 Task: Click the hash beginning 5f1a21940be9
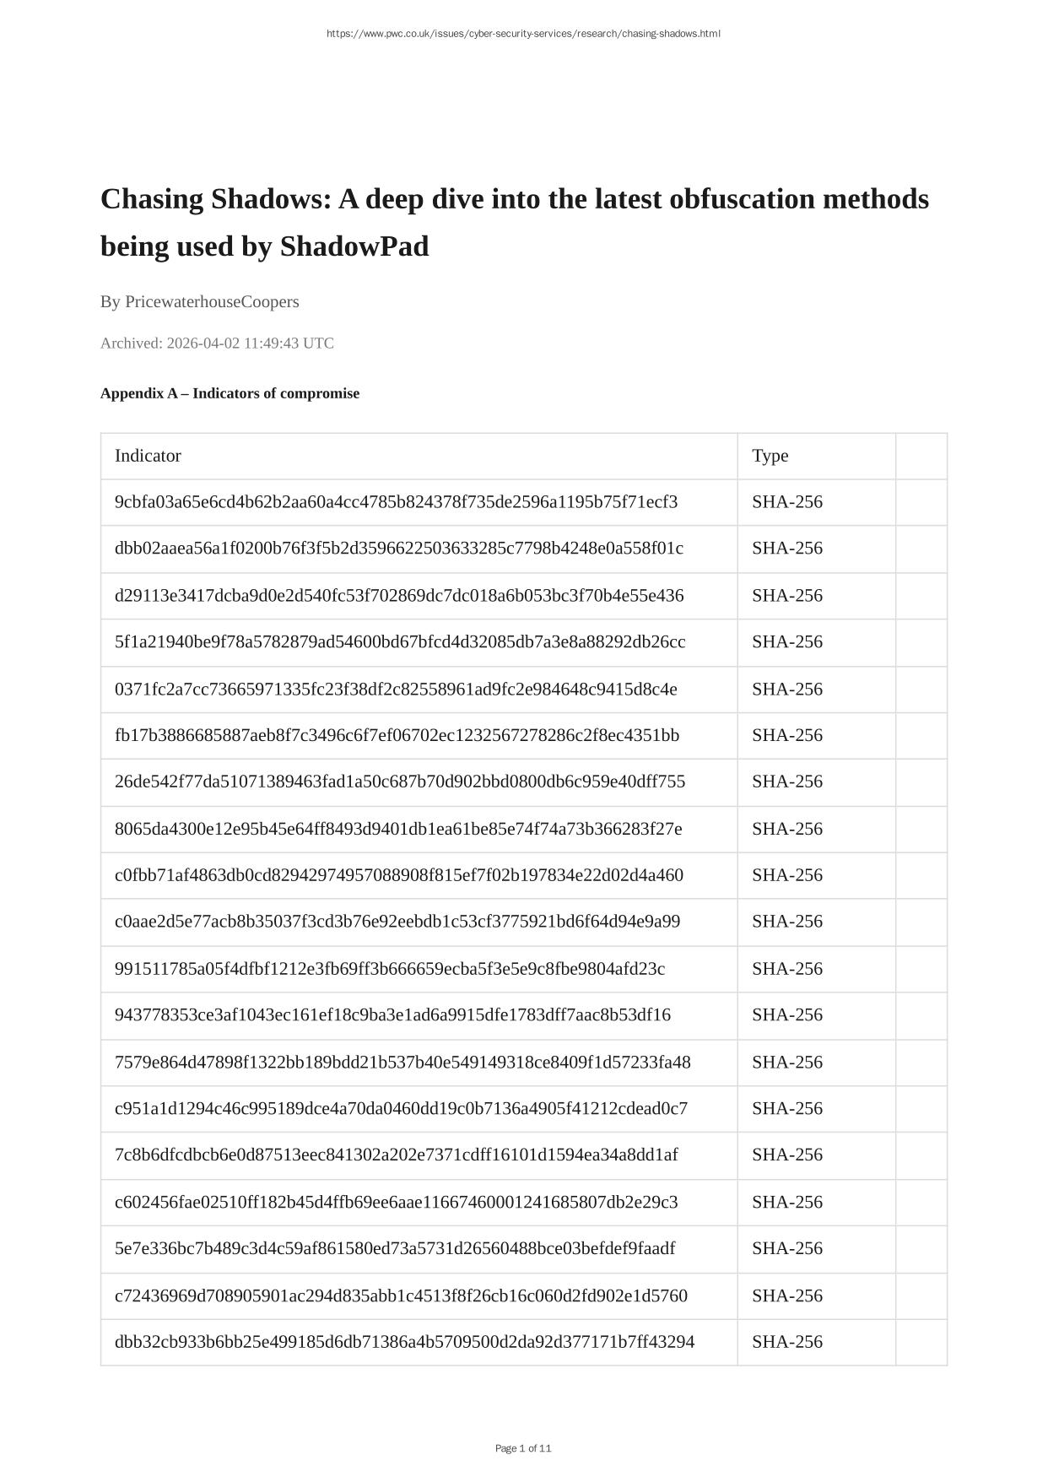[x=399, y=642]
